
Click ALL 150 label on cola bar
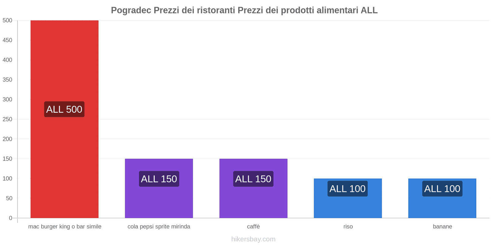159,179
